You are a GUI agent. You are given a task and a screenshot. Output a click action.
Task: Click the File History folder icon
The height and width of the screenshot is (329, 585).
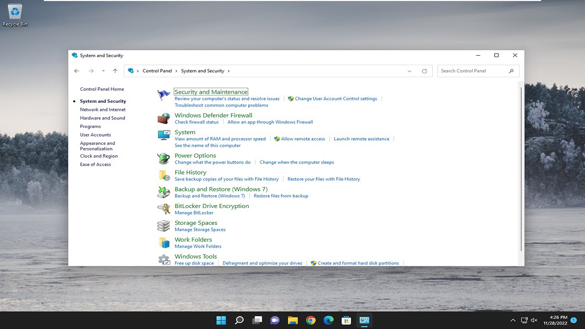[x=164, y=175]
